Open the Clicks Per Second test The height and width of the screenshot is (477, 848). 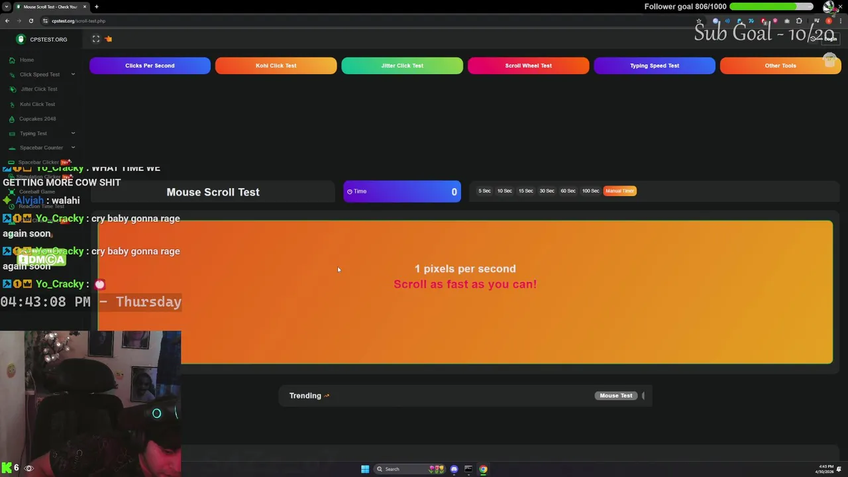click(x=150, y=66)
